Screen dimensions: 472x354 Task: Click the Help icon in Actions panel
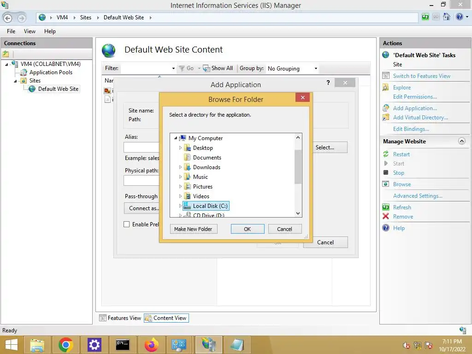[386, 228]
